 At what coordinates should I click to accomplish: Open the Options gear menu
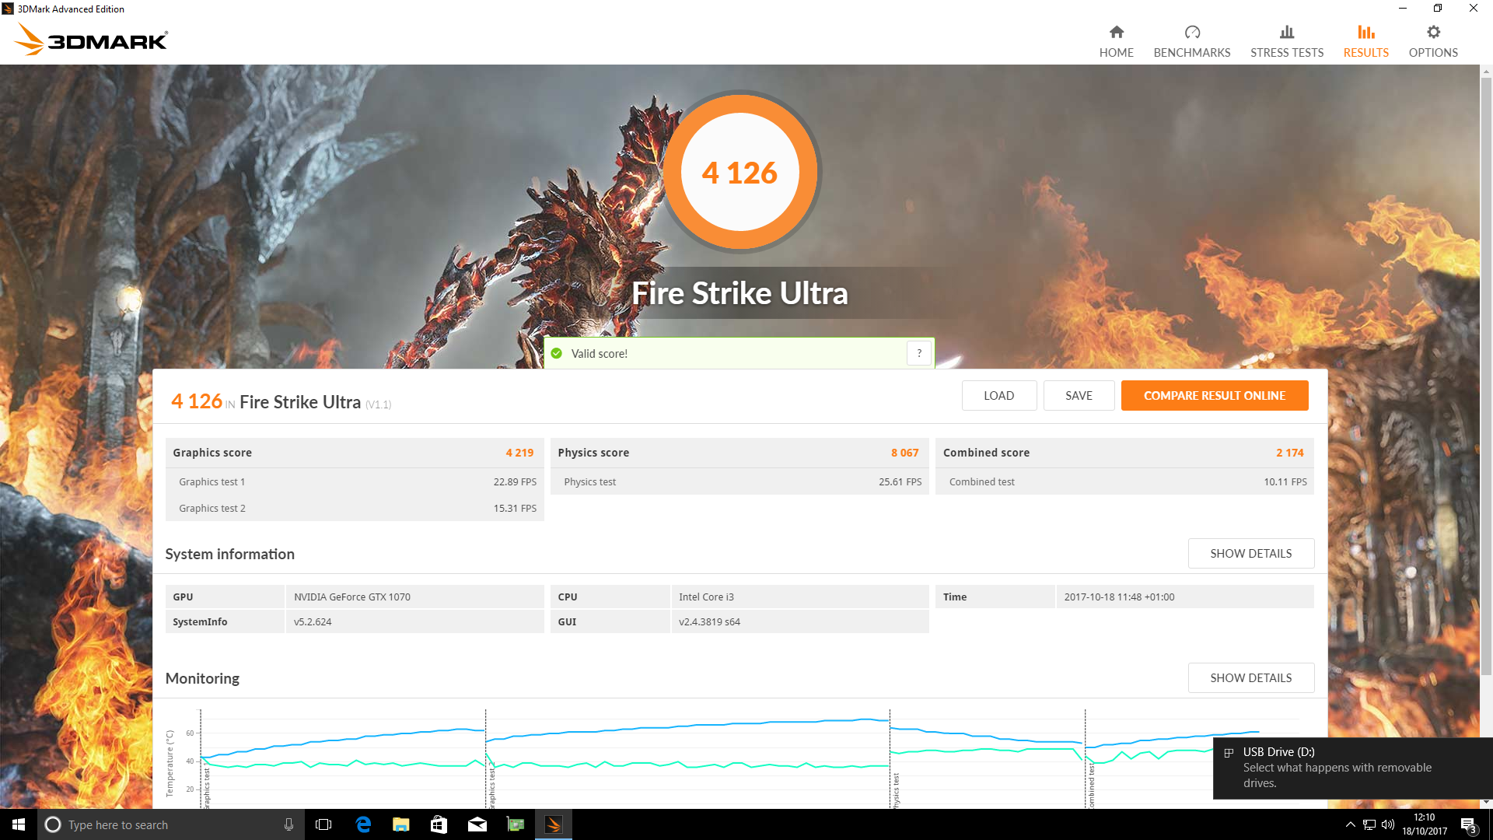(x=1432, y=41)
